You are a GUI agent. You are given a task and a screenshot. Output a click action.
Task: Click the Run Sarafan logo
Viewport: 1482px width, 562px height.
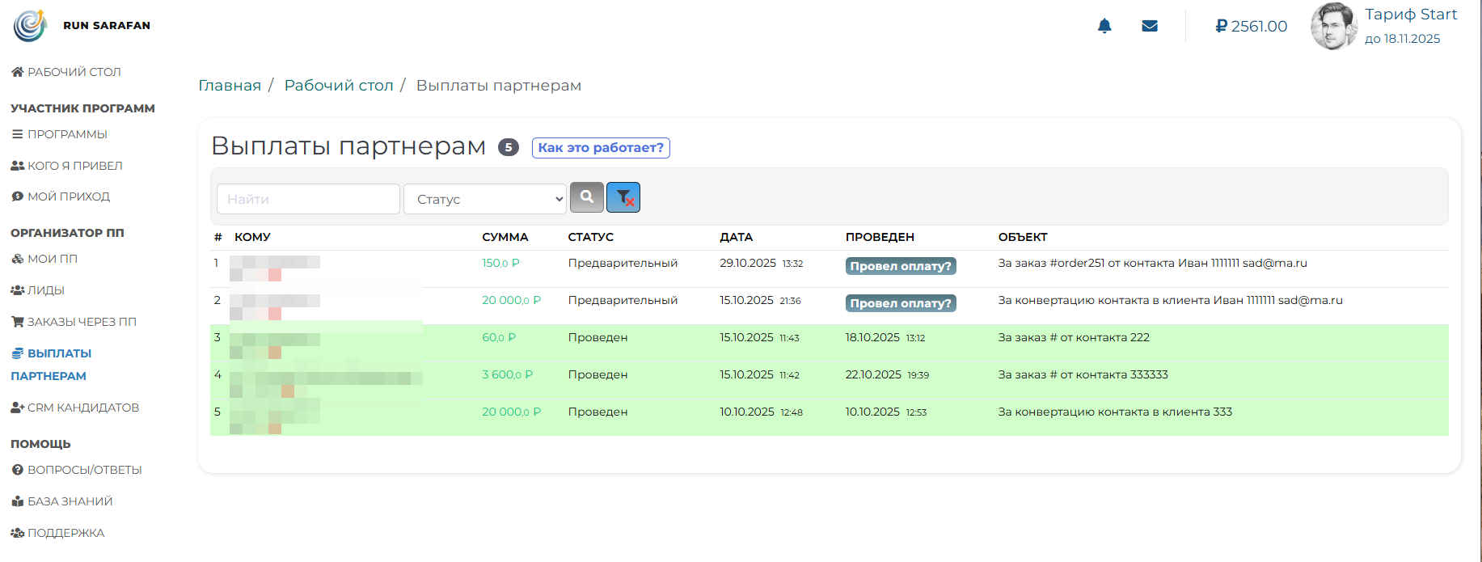pos(31,25)
